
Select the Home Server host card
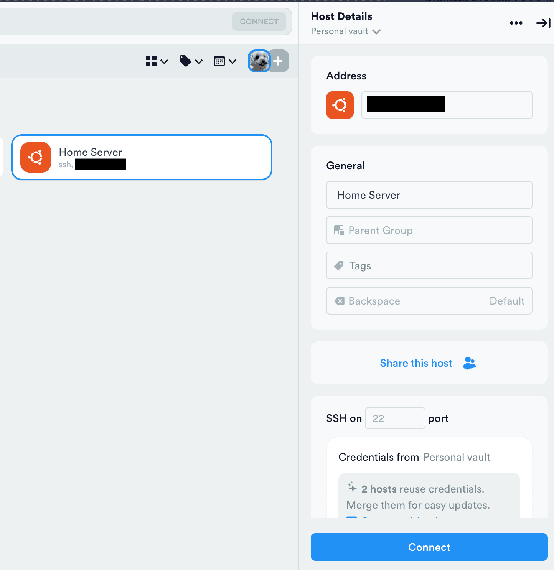click(192, 157)
